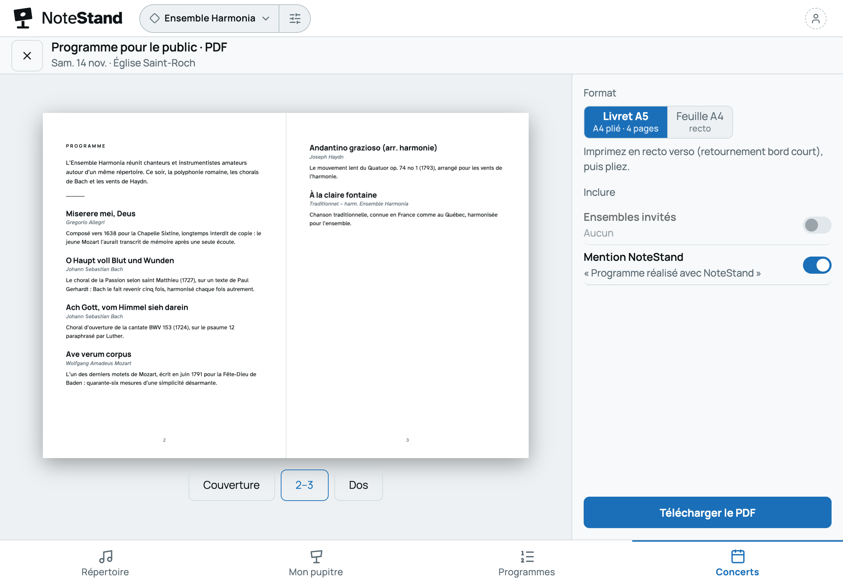Click the 'PROGRAMME' heading on page 2
Viewport: 843px width, 586px height.
85,146
